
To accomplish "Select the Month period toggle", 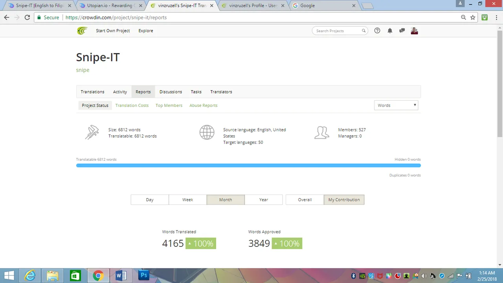I will [226, 200].
